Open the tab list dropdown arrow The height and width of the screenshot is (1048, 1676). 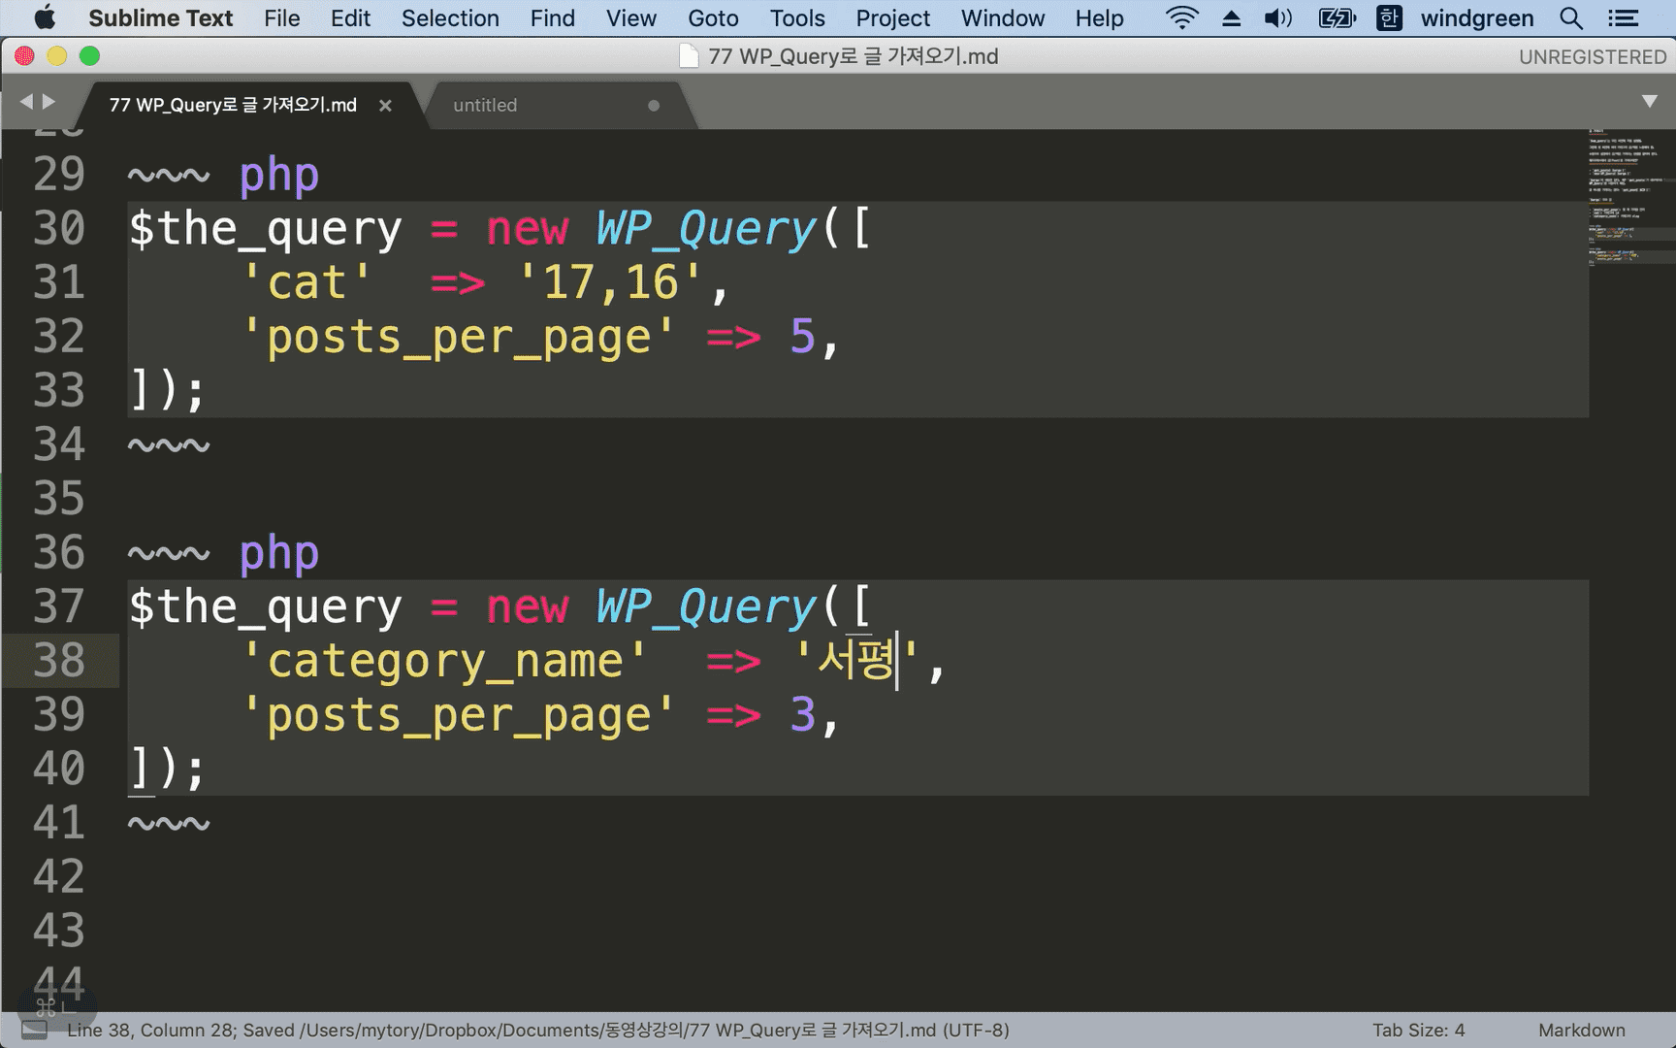click(1649, 101)
